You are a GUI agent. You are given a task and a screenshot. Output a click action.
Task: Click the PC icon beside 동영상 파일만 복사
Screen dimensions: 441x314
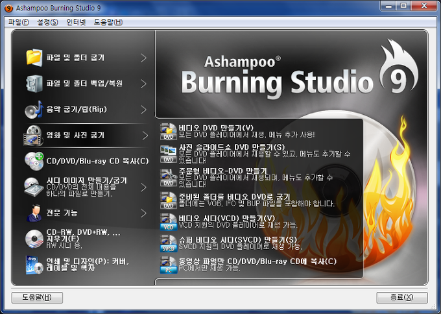(168, 265)
